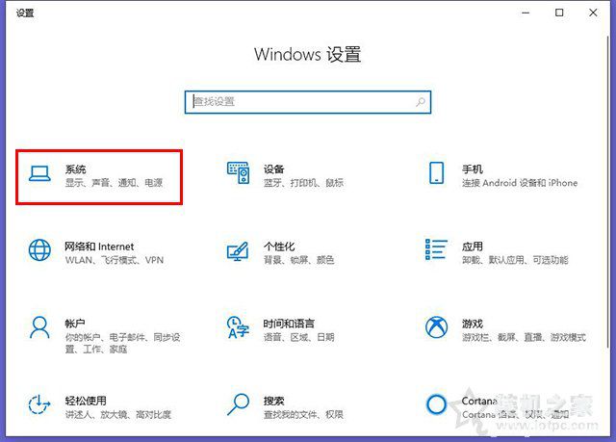This screenshot has width=616, height=442.
Task: Click the 语音、区域、日期 description
Action: tap(299, 337)
